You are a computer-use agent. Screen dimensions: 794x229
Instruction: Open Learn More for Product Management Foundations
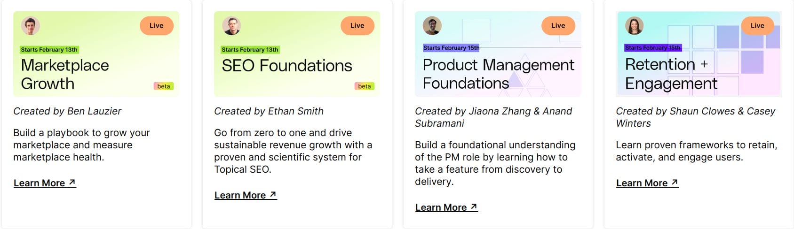pyautogui.click(x=446, y=207)
